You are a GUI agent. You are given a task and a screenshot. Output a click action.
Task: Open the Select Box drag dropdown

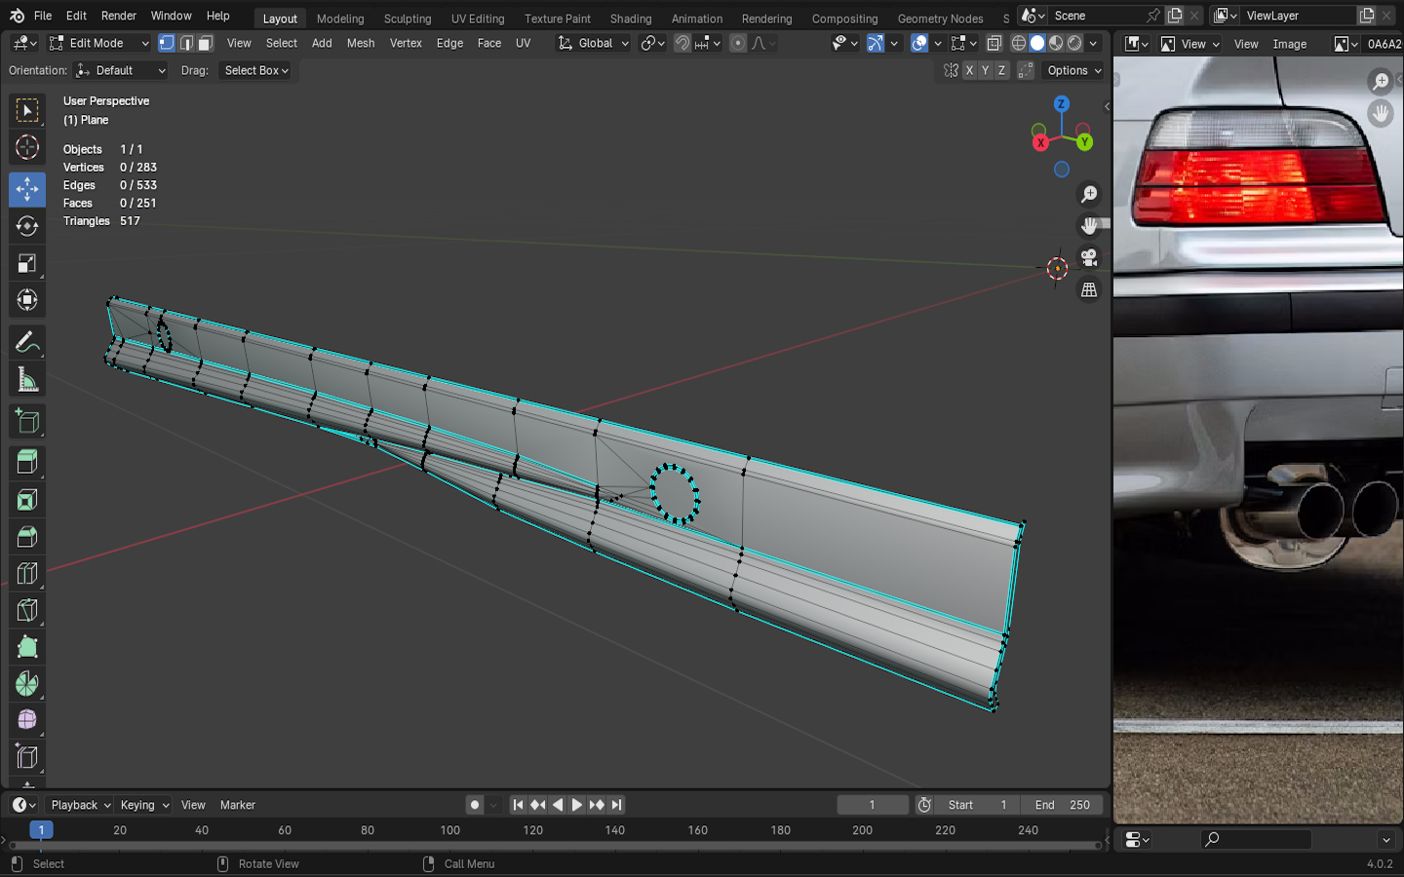256,70
